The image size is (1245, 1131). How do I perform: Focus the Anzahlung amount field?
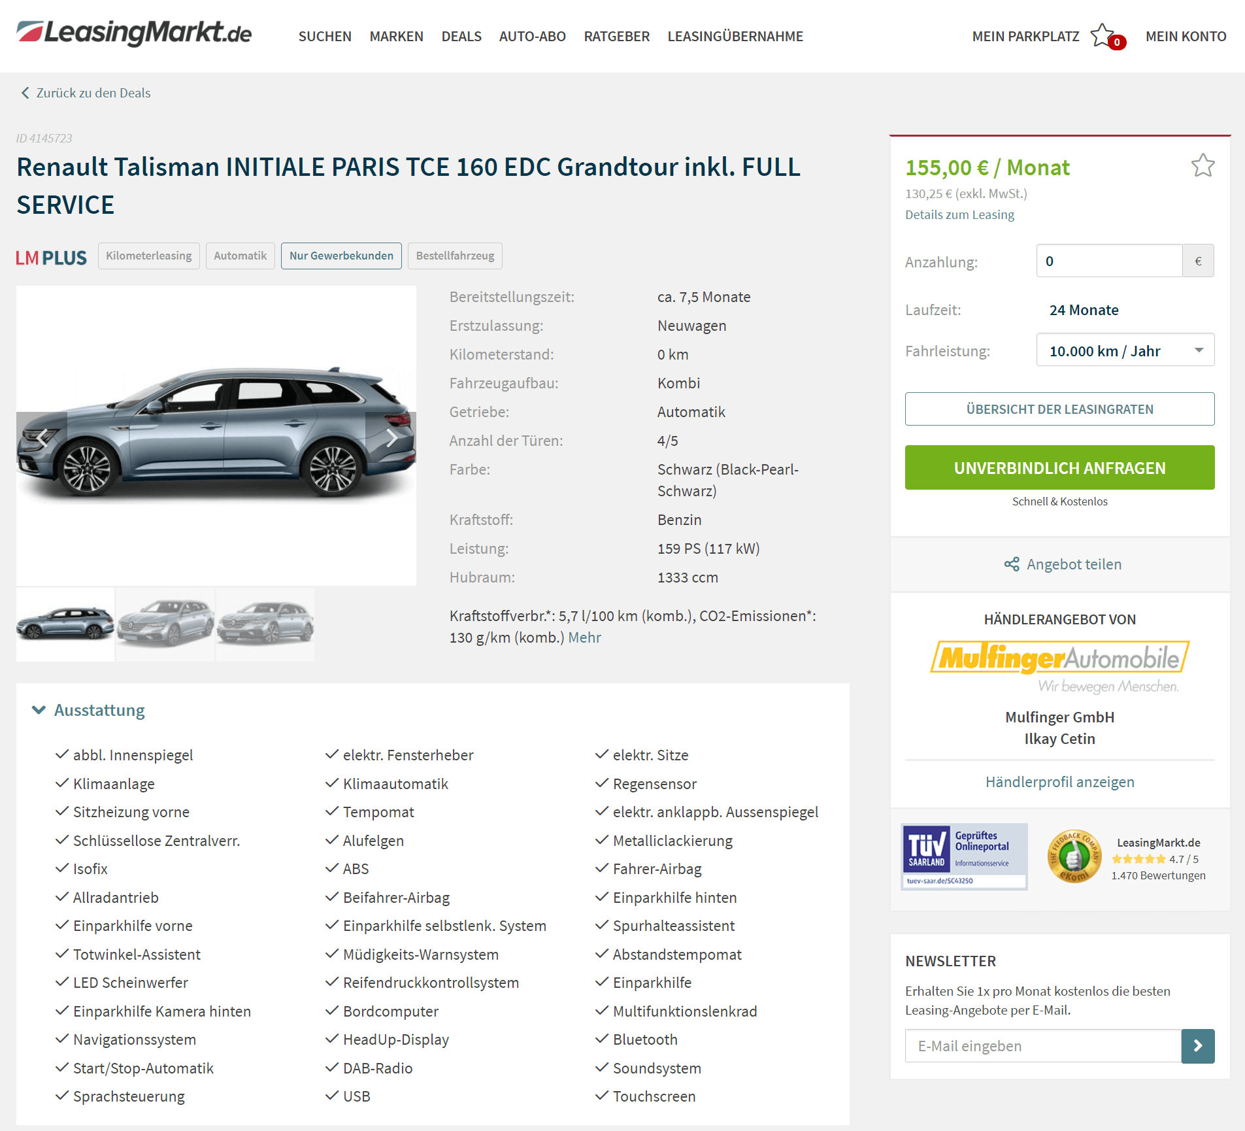coord(1109,261)
